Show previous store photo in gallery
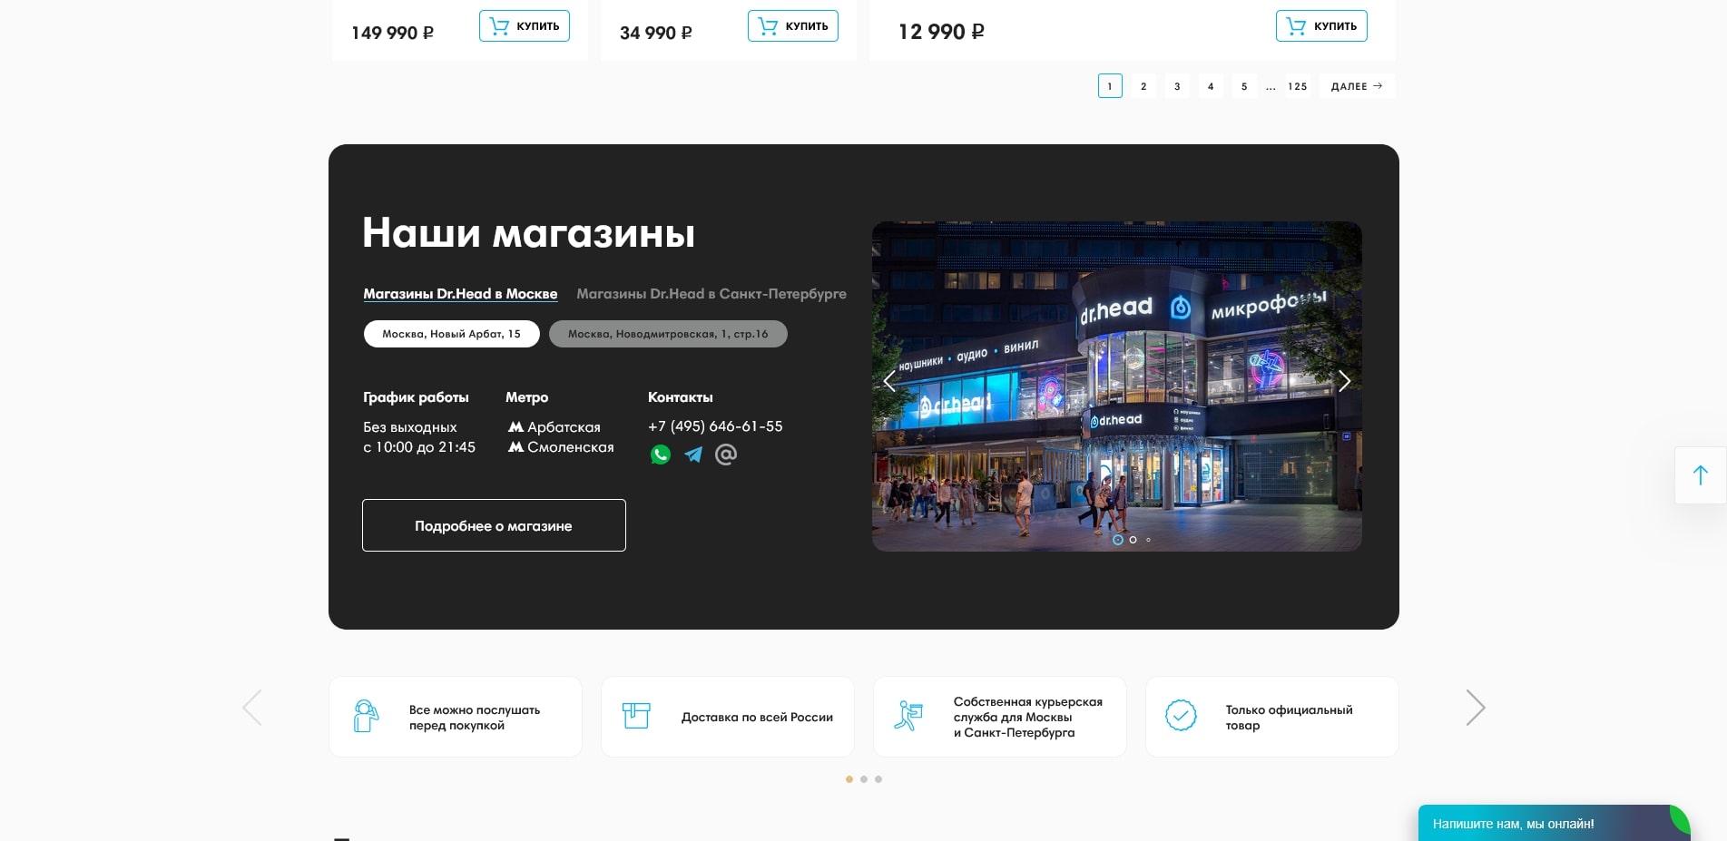1727x841 pixels. [889, 382]
